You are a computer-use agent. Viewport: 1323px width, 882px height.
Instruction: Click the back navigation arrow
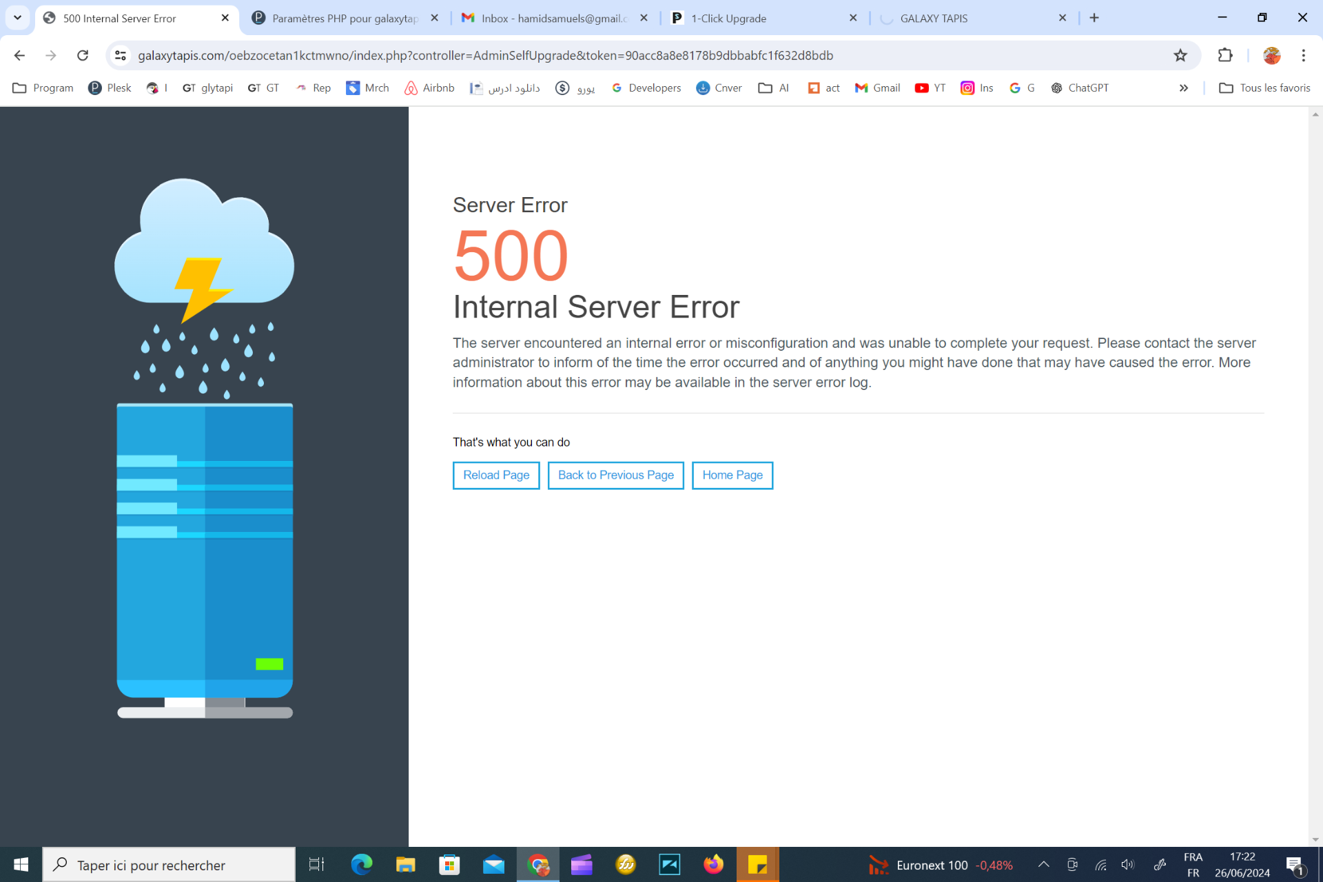point(19,55)
